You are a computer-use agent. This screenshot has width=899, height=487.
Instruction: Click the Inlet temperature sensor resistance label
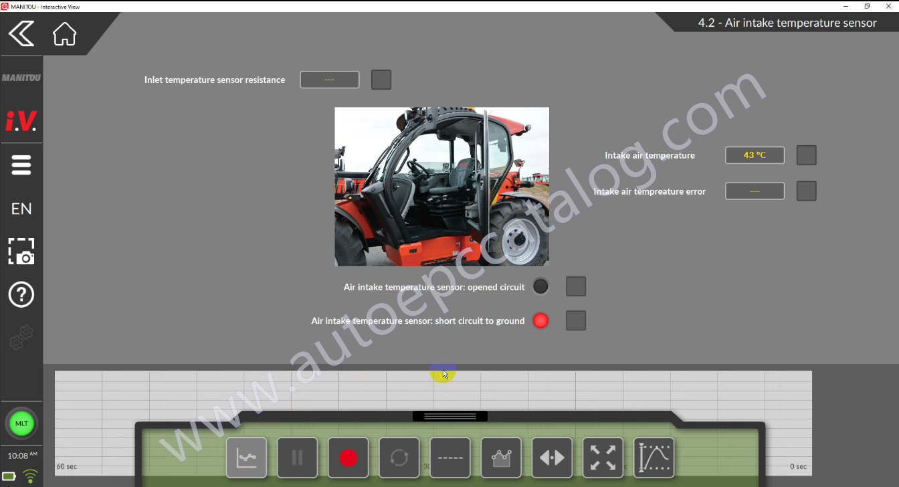[x=215, y=80]
